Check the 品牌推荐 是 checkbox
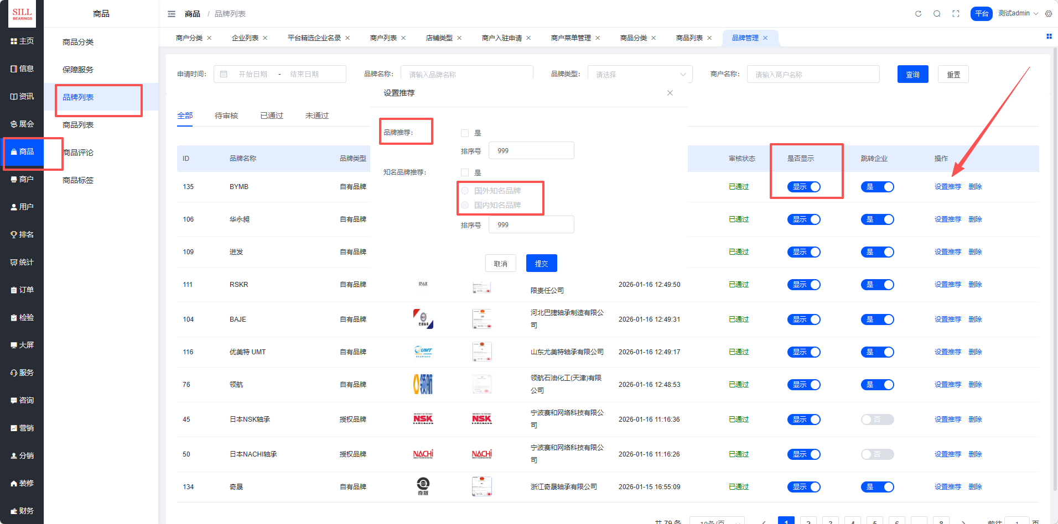 pos(465,133)
